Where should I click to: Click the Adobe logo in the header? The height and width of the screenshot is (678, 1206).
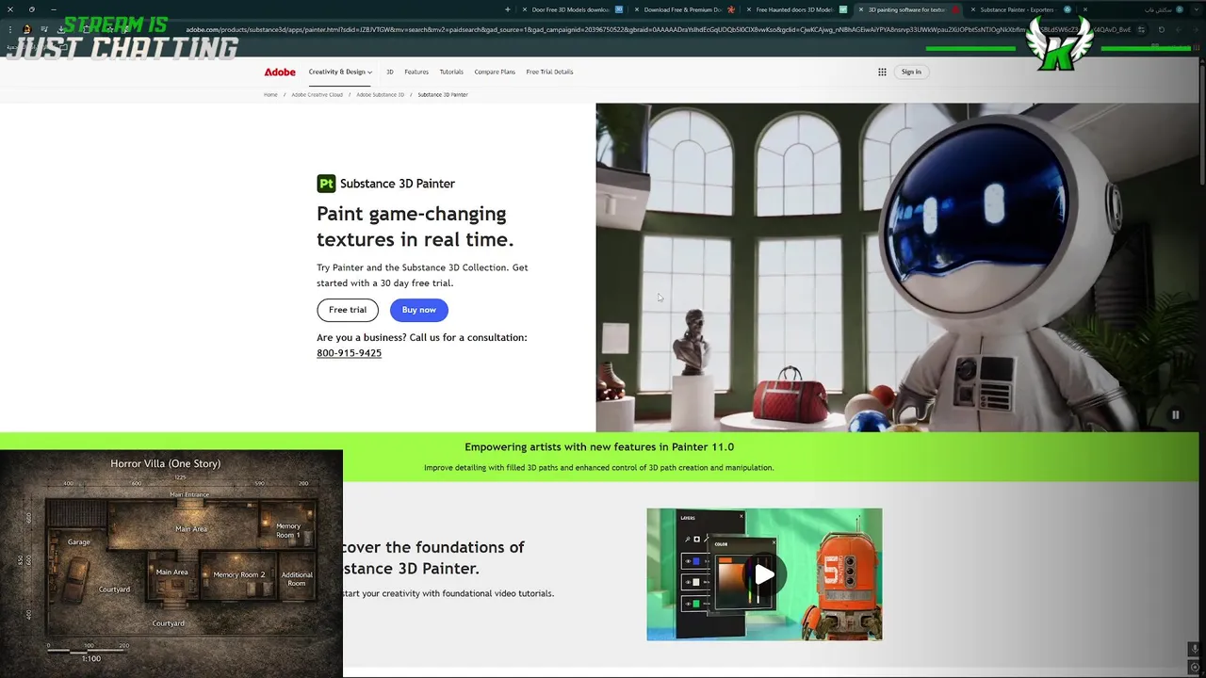[x=280, y=72]
